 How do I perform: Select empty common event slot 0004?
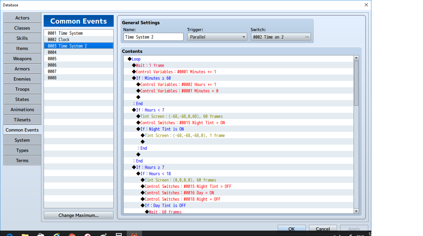(x=79, y=52)
